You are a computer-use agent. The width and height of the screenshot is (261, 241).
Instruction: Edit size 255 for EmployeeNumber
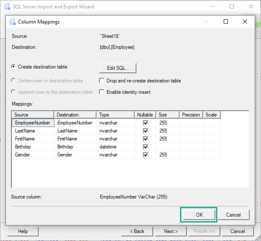168,123
